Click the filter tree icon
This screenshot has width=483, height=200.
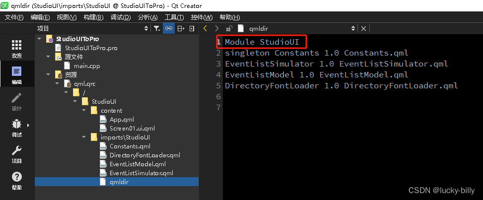click(157, 29)
